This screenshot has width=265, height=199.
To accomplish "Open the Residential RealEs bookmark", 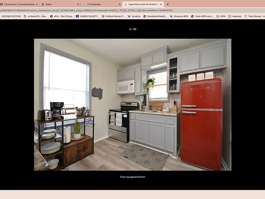I will pos(155,17).
